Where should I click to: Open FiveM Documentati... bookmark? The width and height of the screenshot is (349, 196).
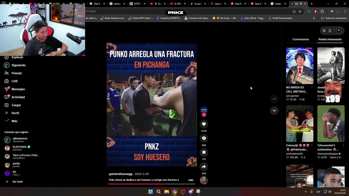point(281,18)
